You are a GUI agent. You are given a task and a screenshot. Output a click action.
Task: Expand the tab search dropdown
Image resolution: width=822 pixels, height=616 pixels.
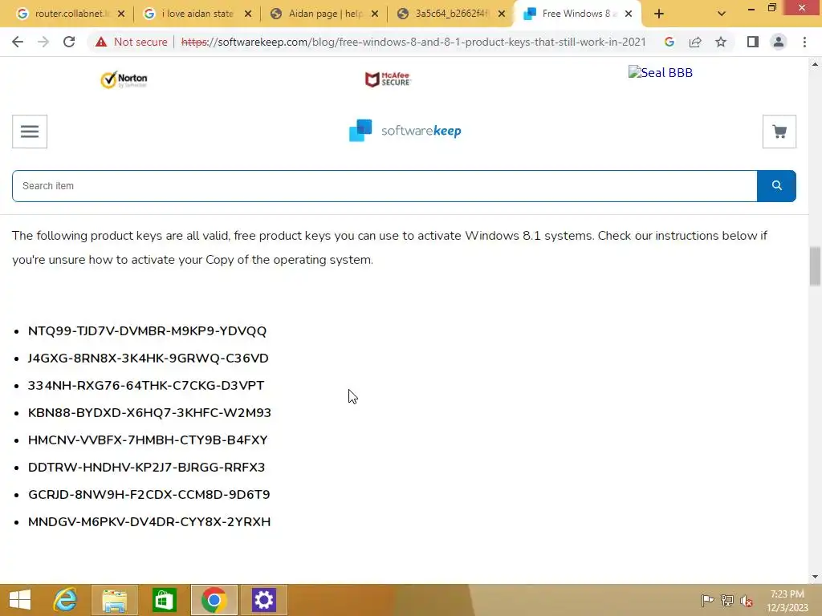(722, 14)
